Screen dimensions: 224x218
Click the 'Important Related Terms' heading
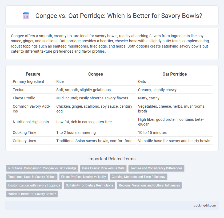click(112, 159)
